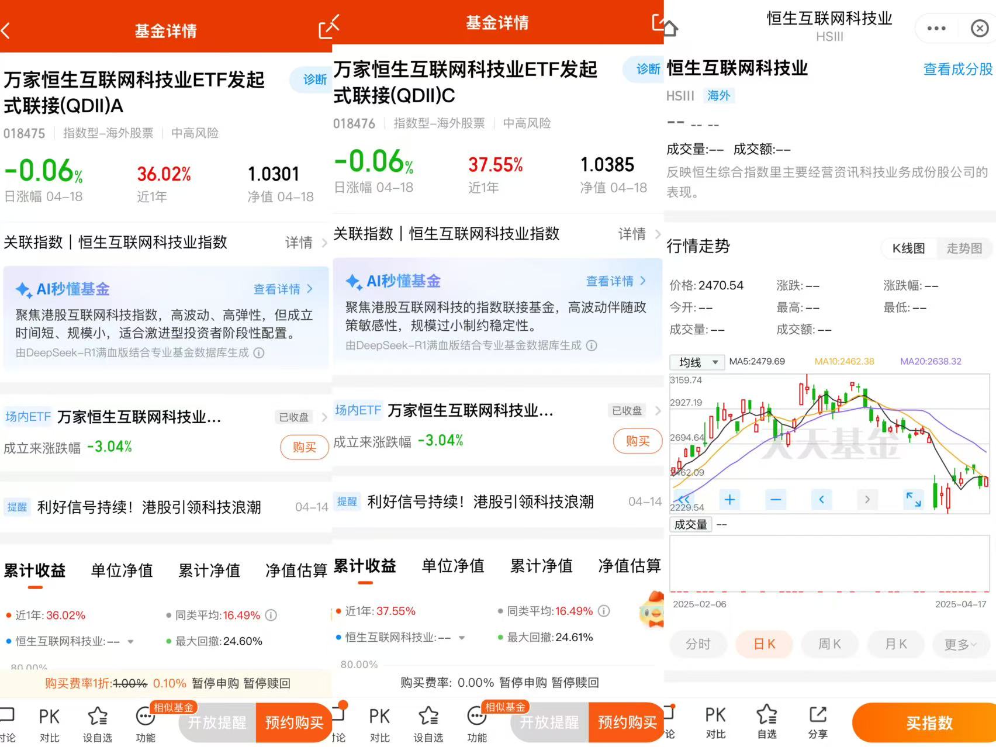
Task: Select 累计收益 tab on fund C
Action: pos(365,565)
